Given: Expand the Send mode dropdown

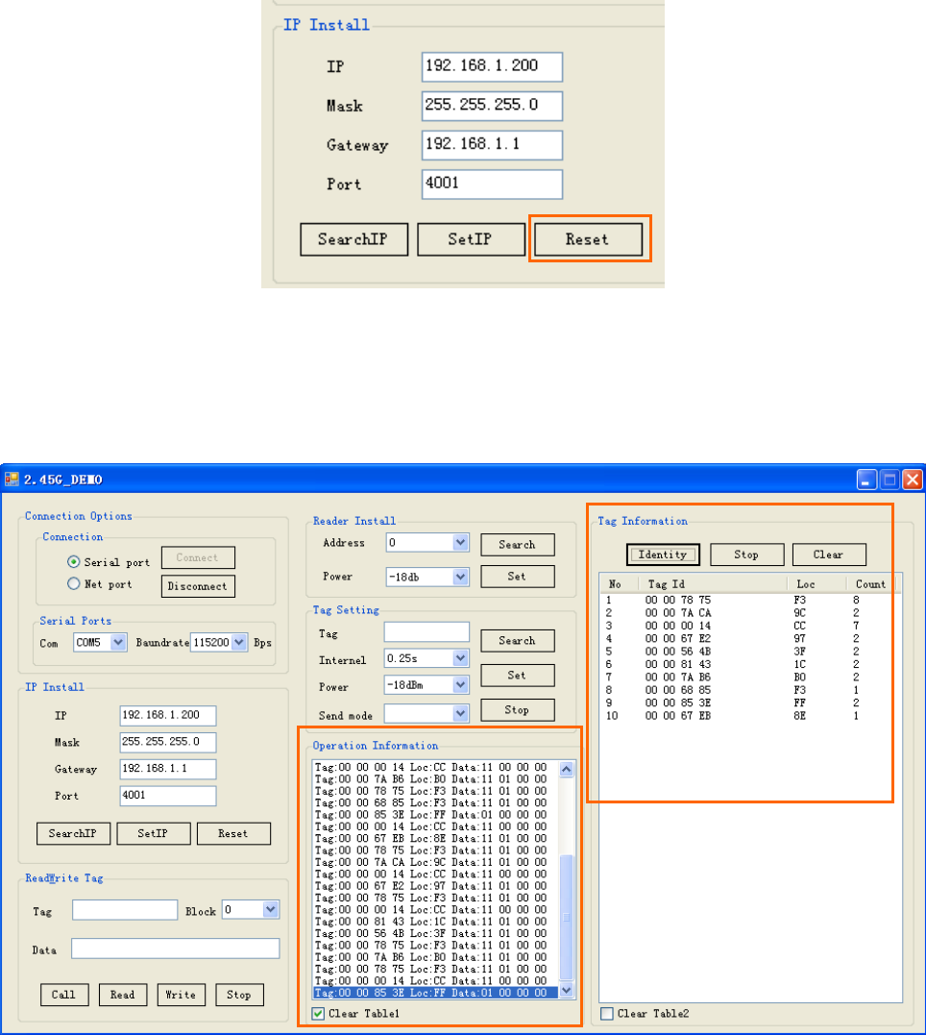Looking at the screenshot, I should (461, 713).
